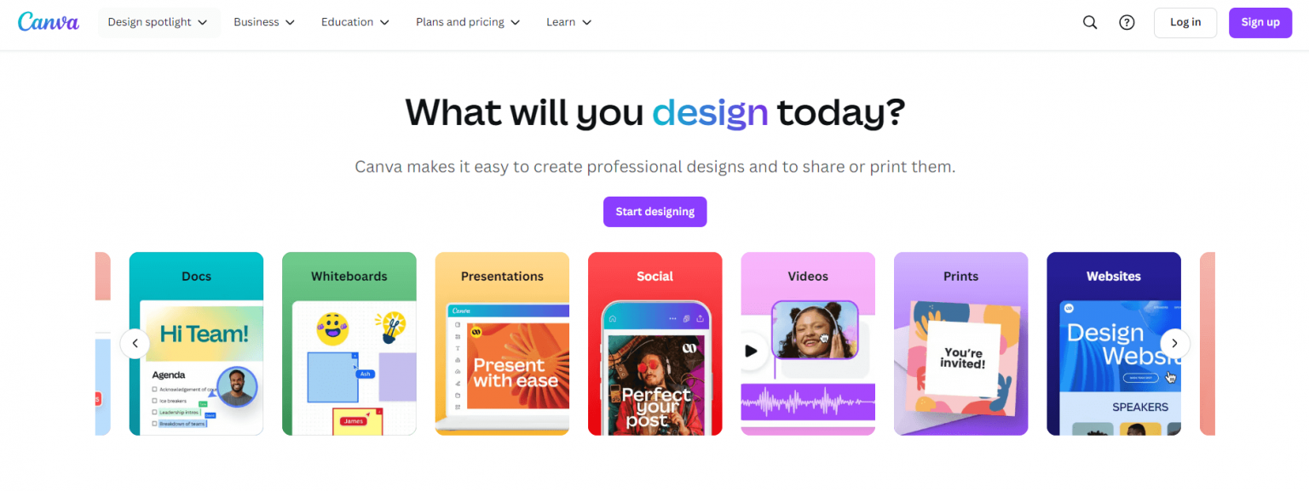The image size is (1309, 491).
Task: Click the Canva logo
Action: (49, 22)
